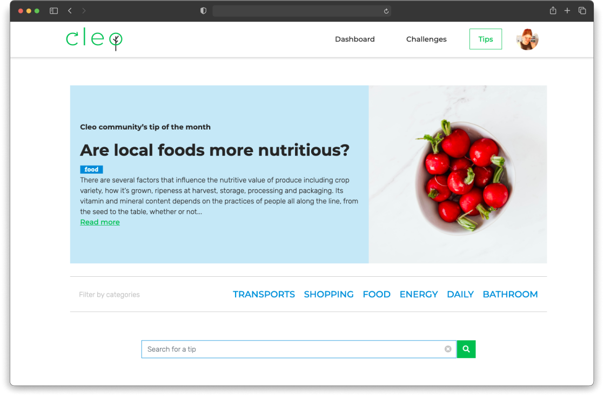
Task: Open the user profile avatar
Action: pos(527,39)
